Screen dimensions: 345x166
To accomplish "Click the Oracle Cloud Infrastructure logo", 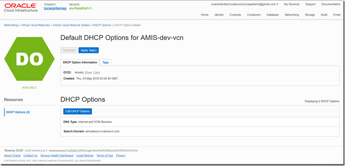I will coord(21,8).
